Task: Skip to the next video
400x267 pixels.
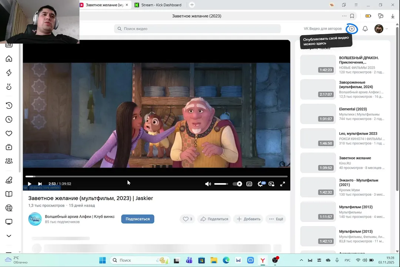Action: coord(40,184)
